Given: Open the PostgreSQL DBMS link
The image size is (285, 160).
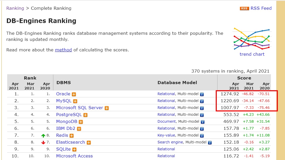Looking at the screenshot, I should click(69, 115).
